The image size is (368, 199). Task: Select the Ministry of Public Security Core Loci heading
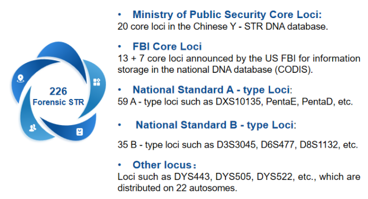pyautogui.click(x=227, y=14)
